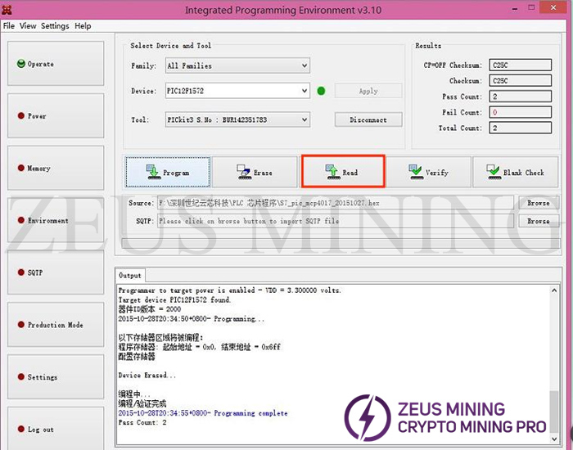Select Production Mode in sidebar
573x450 pixels.
55,325
